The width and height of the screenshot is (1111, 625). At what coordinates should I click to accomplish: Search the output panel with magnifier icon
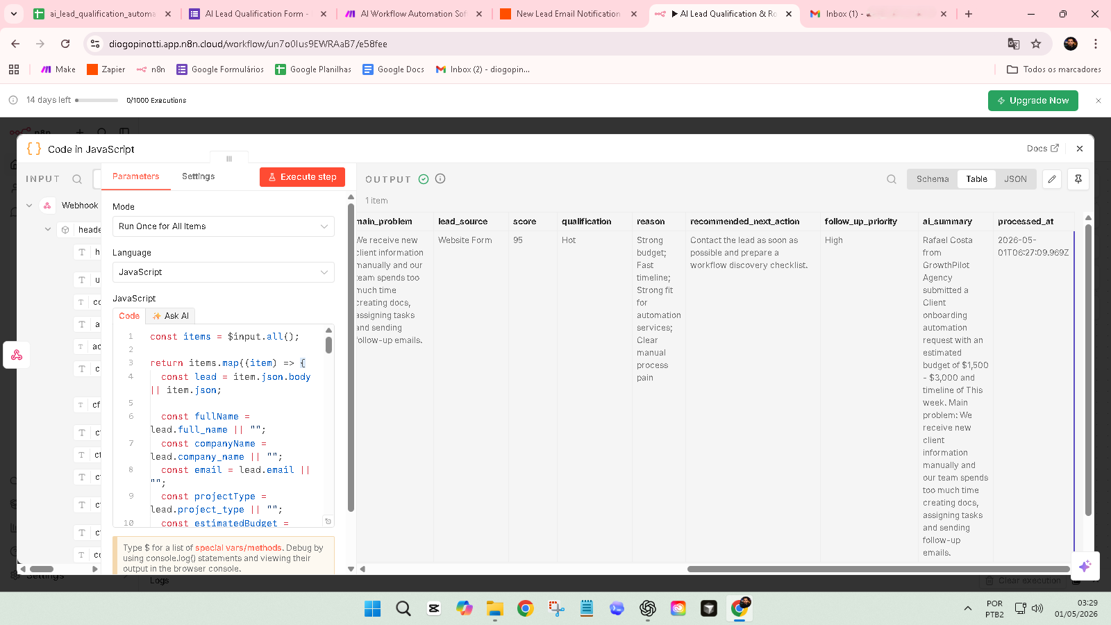pyautogui.click(x=892, y=179)
